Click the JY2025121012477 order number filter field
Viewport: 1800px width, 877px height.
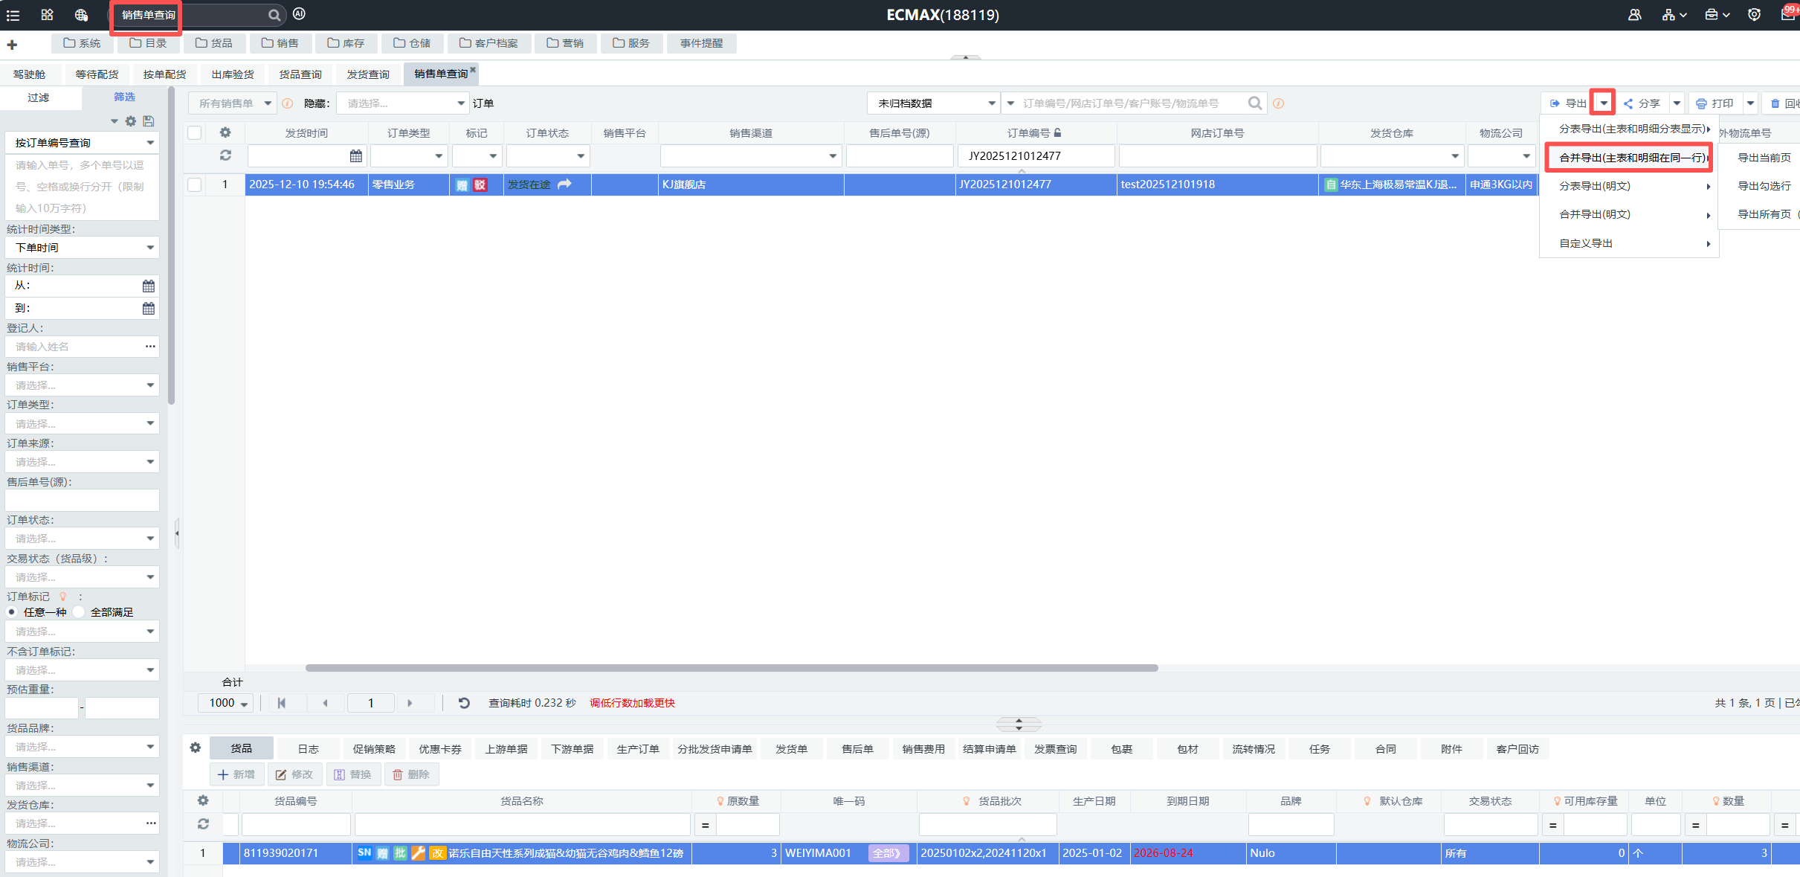click(x=1036, y=156)
